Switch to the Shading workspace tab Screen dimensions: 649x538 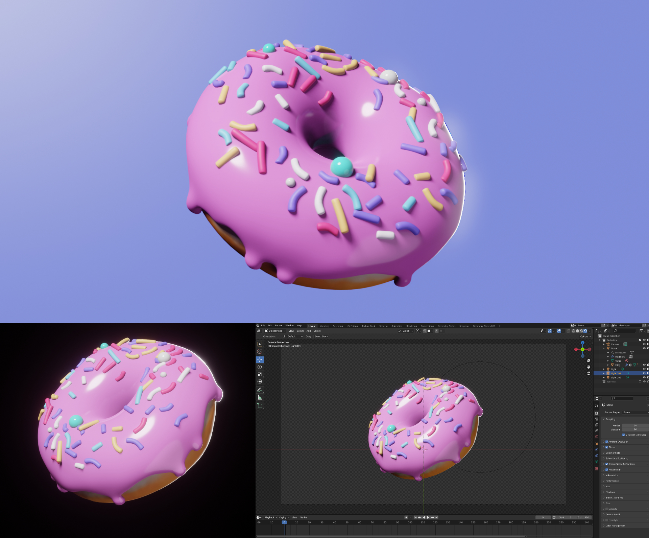pyautogui.click(x=383, y=326)
